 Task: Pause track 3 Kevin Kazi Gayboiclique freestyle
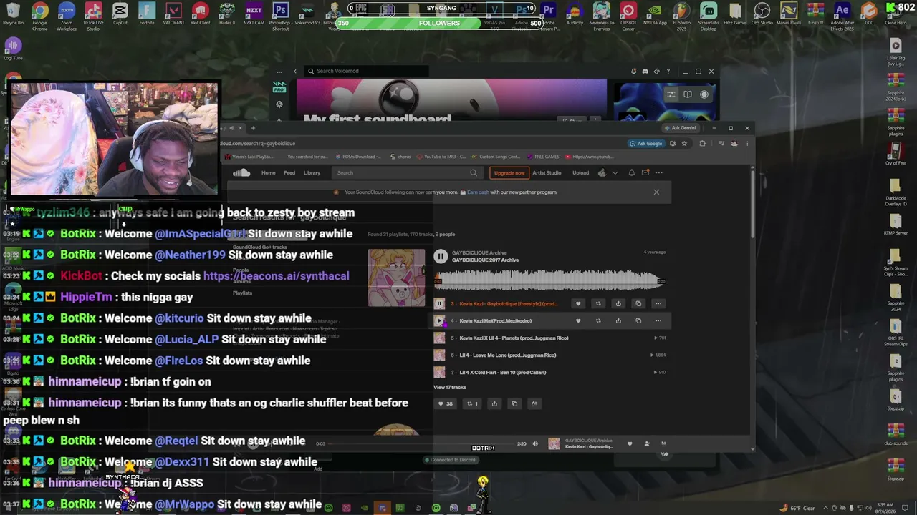point(439,303)
